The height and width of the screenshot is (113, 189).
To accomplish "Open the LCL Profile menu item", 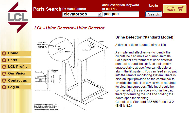I will (16, 67).
